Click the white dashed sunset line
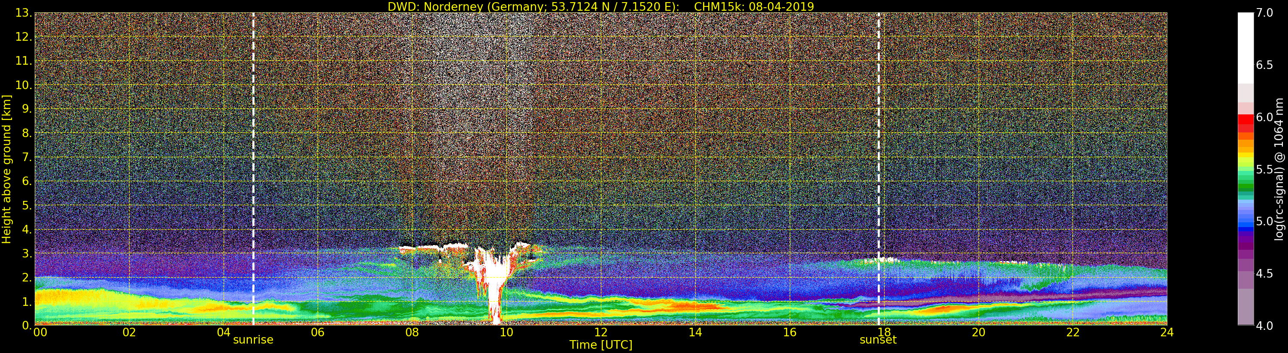The height and width of the screenshot is (353, 1288). point(879,169)
